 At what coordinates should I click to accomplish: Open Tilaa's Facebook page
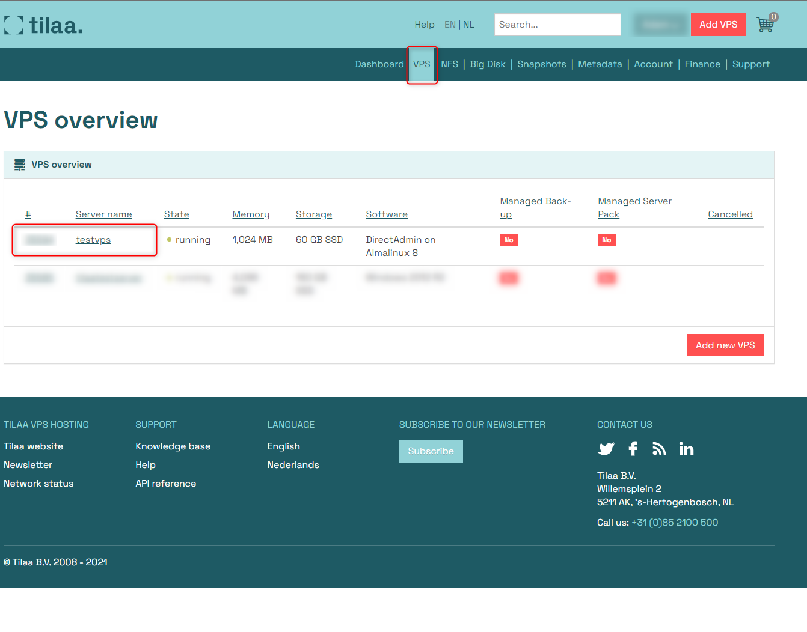[x=633, y=449]
